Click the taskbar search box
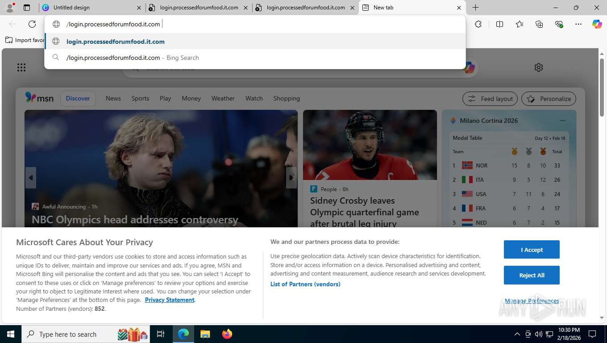607x343 pixels. 85,334
